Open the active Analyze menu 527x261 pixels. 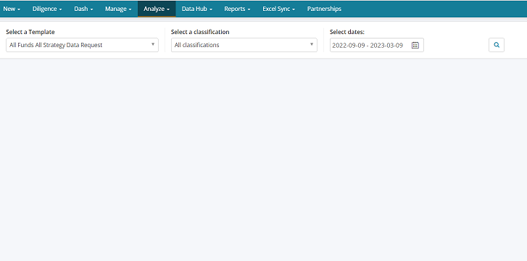[157, 9]
